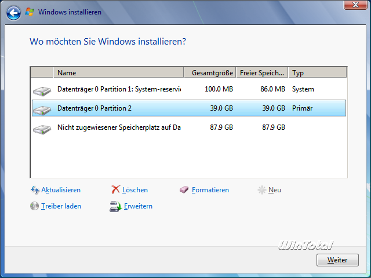Select the row Datenträger 0 Partition 2
The height and width of the screenshot is (278, 371).
point(189,108)
